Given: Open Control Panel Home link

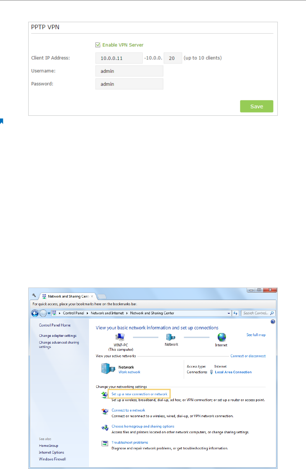Looking at the screenshot, I should tap(55, 325).
